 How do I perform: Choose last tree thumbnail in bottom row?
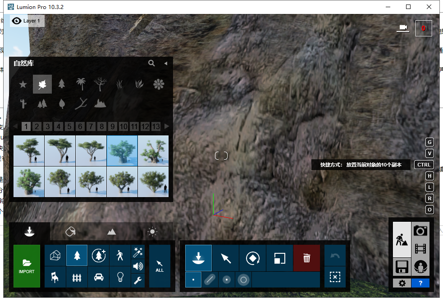coord(153,182)
